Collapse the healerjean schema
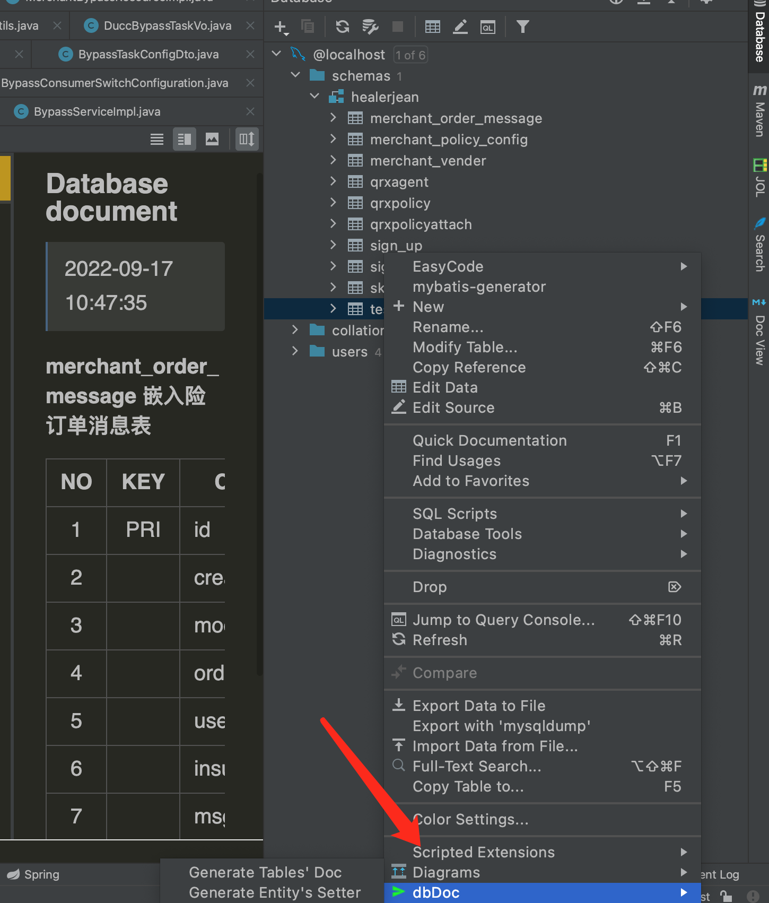This screenshot has width=769, height=903. pos(314,96)
